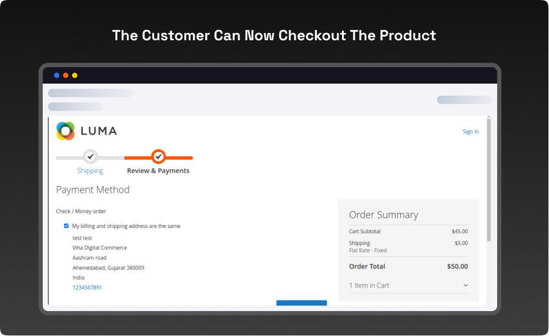Expand the cart items chevron arrow
The image size is (549, 336).
pyautogui.click(x=465, y=285)
